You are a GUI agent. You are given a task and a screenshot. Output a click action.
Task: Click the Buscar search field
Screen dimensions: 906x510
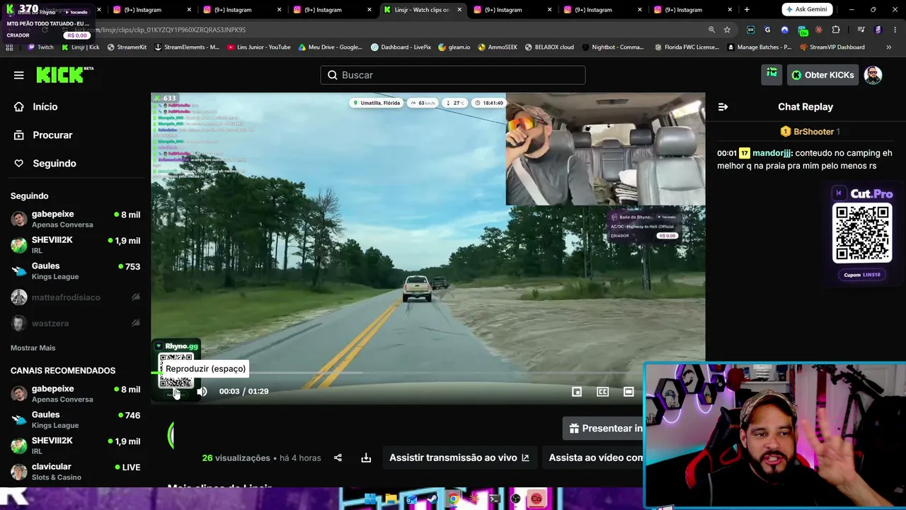coord(453,75)
